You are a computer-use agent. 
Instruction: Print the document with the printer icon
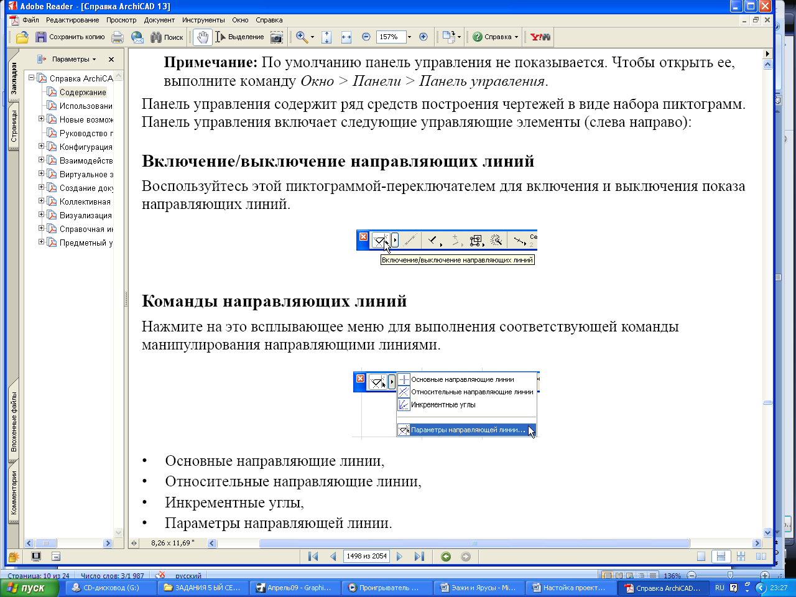point(118,37)
